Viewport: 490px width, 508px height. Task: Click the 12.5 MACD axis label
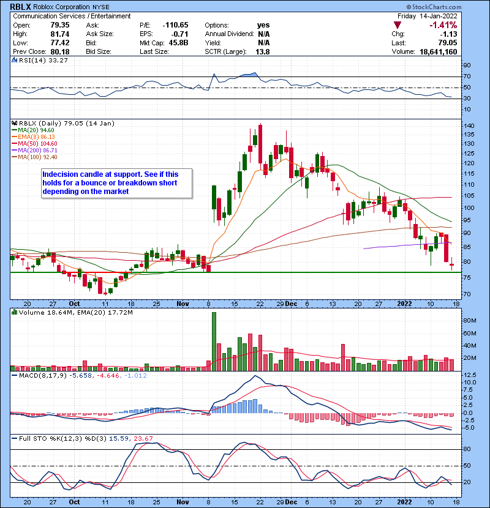(470, 375)
